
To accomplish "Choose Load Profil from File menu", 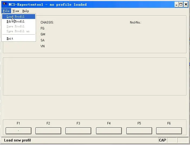I will pos(19,17).
